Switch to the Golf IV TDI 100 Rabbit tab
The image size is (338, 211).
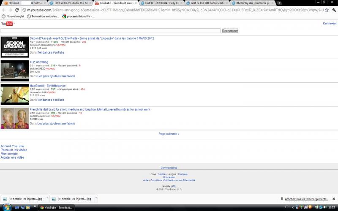[207, 3]
